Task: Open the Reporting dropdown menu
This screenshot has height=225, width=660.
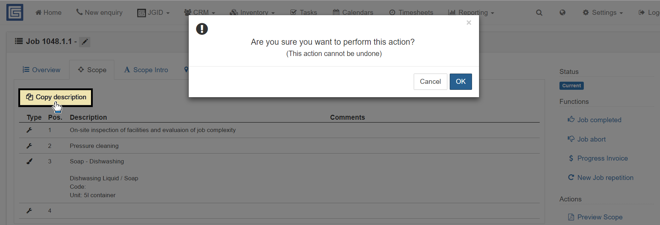Action: 471,13
